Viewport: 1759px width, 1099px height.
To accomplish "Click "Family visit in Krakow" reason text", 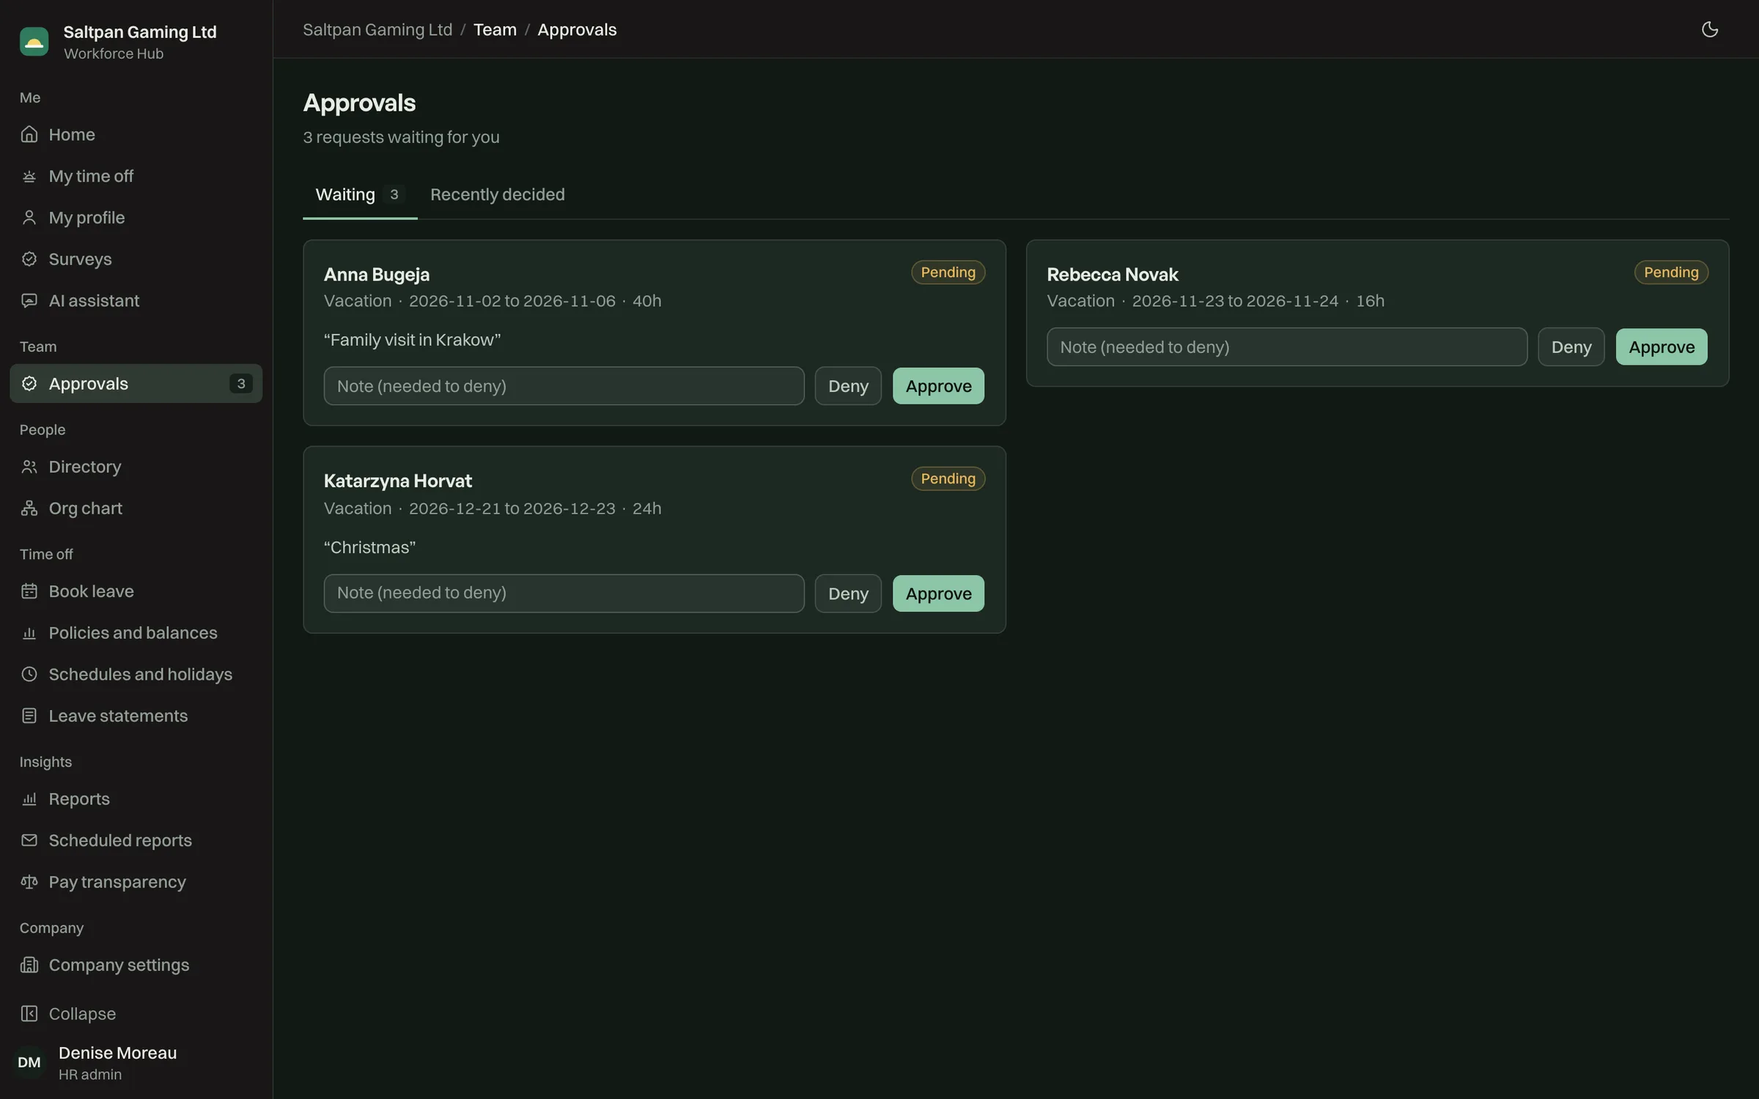I will click(412, 340).
